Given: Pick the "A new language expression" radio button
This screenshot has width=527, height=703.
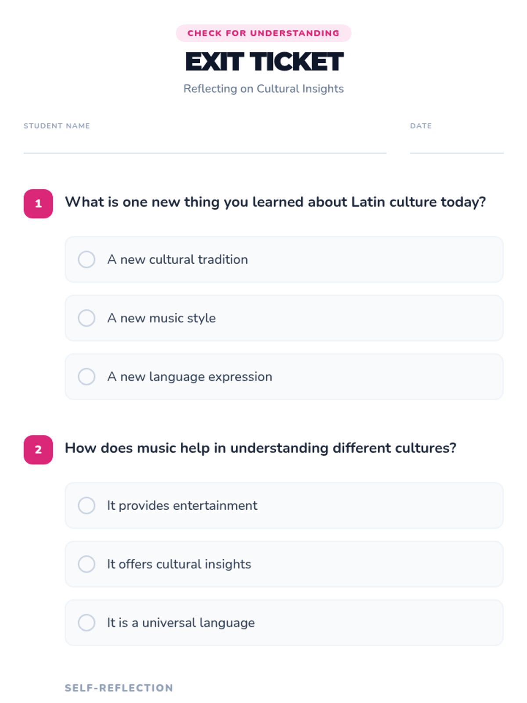Looking at the screenshot, I should click(87, 377).
